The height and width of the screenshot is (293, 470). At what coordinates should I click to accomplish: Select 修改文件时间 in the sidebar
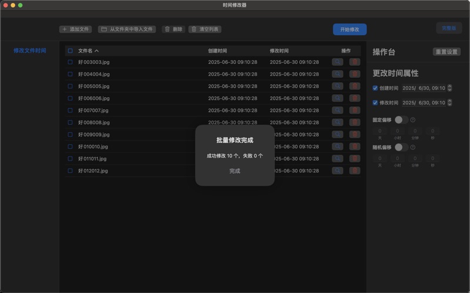pyautogui.click(x=29, y=51)
